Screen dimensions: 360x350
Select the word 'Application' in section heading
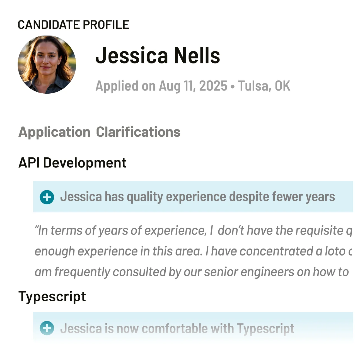click(54, 132)
